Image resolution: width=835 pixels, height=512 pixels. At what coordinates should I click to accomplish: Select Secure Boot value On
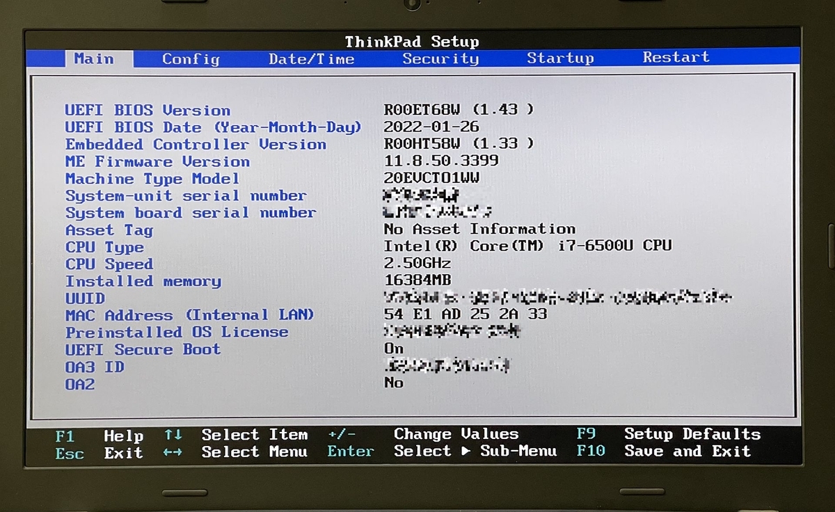point(394,349)
